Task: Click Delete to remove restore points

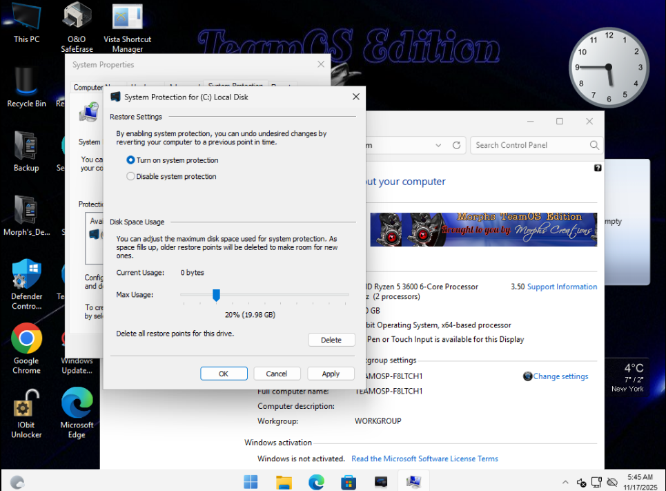Action: point(331,340)
